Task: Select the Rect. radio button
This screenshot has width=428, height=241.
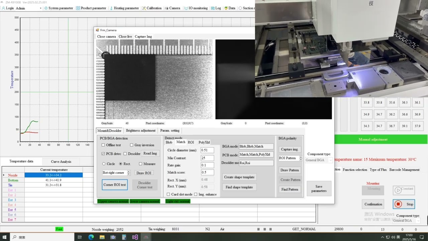Action: (x=121, y=164)
